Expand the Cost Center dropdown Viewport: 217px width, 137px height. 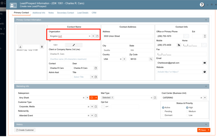[x=205, y=98]
